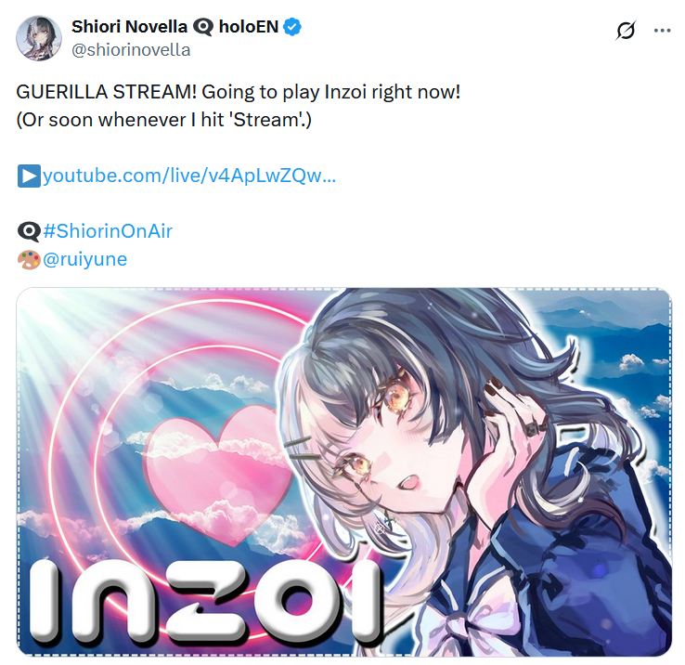The height and width of the screenshot is (665, 685).
Task: Click the artist palette emoji
Action: [29, 259]
